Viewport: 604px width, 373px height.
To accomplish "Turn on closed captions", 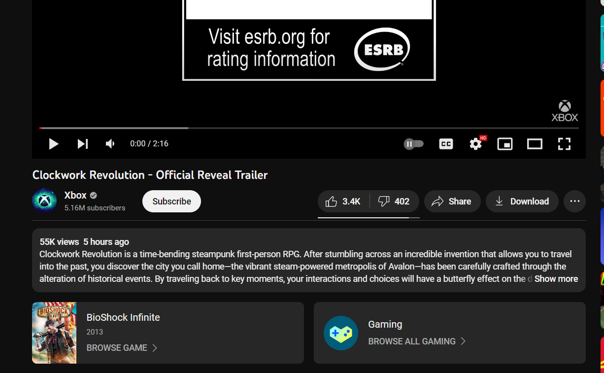I will pos(446,144).
